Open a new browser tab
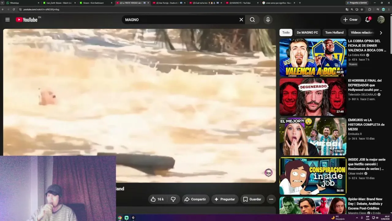Image resolution: width=392 pixels, height=221 pixels. coord(300,3)
